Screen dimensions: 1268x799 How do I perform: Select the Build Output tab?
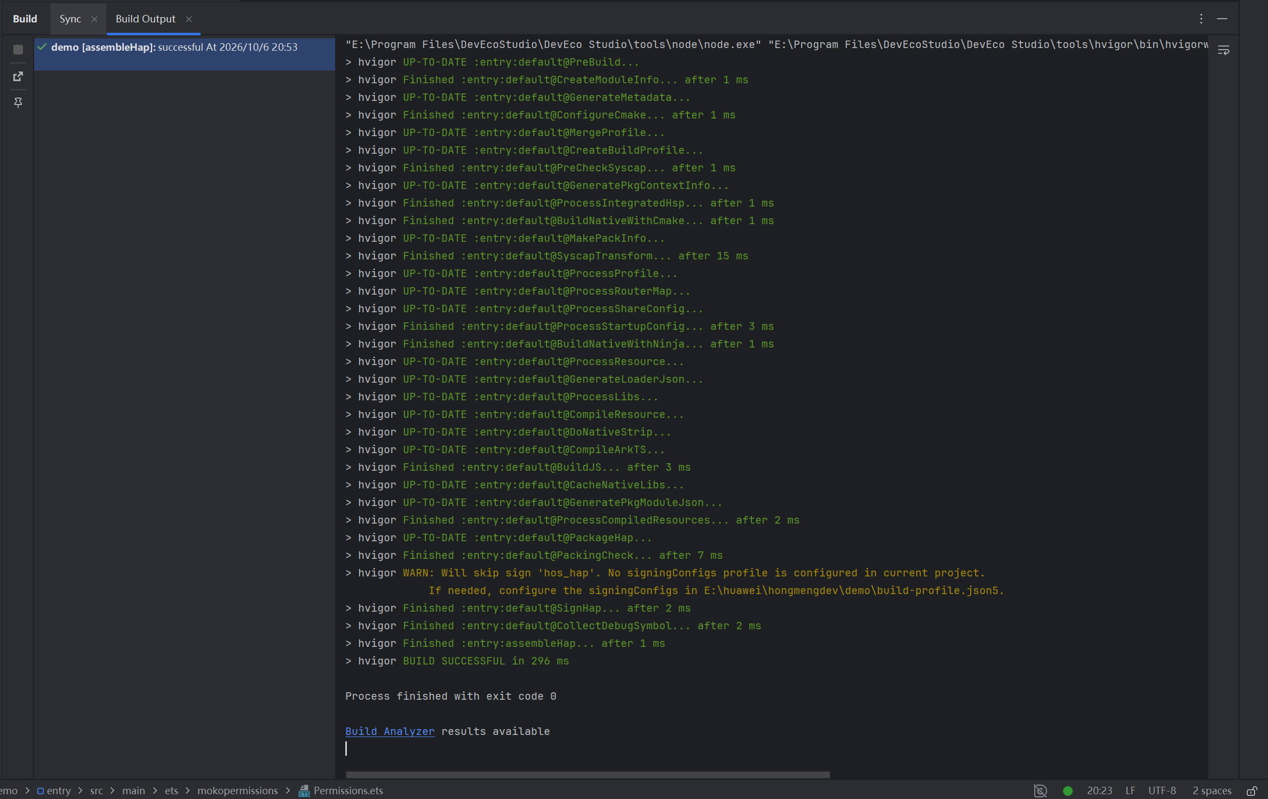(145, 19)
